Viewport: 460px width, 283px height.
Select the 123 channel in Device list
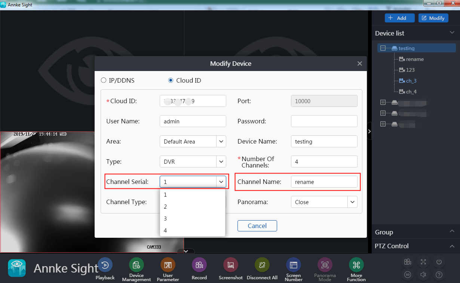(x=407, y=70)
